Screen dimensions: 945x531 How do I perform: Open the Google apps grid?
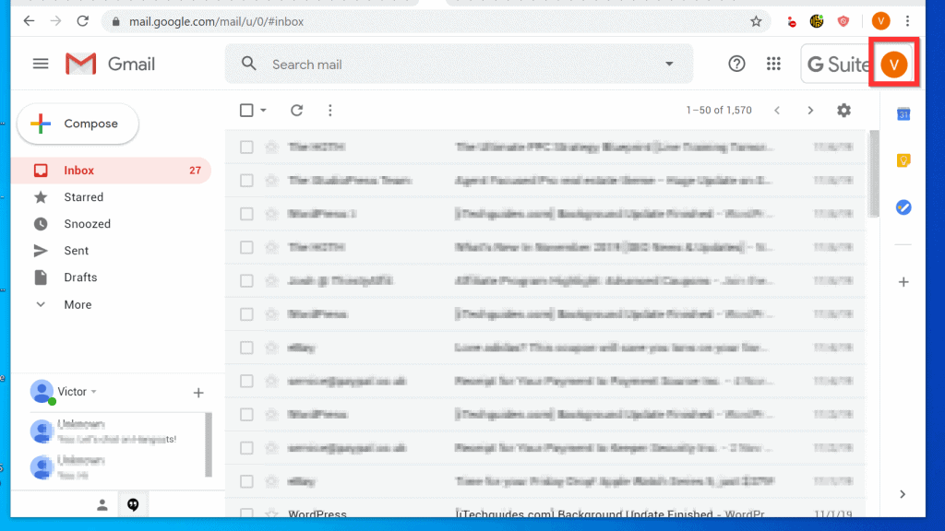[773, 64]
